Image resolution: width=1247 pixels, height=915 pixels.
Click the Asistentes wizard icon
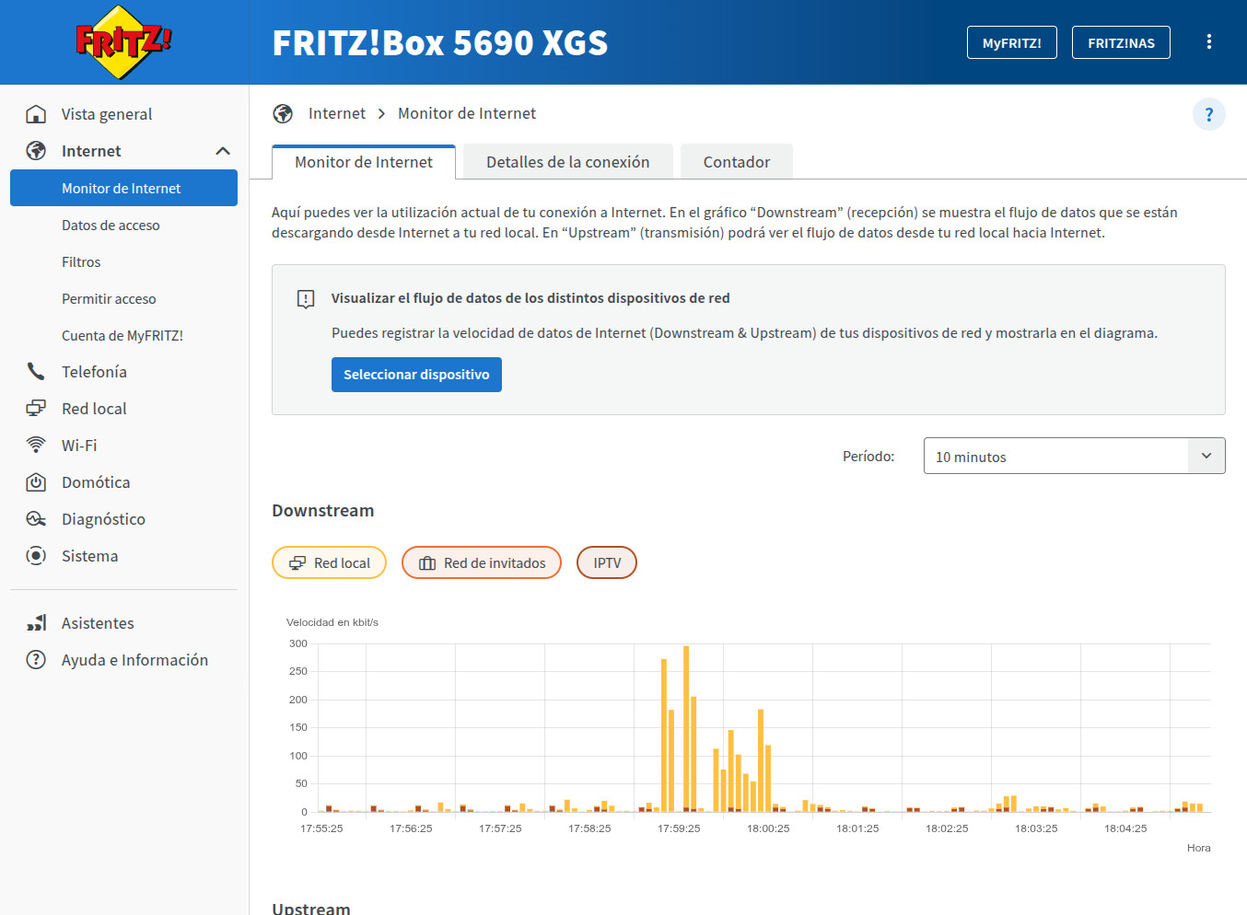(x=36, y=623)
